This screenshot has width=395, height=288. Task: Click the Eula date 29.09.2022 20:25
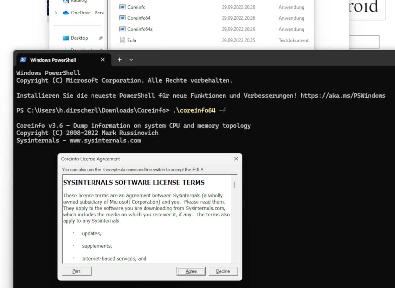click(238, 40)
